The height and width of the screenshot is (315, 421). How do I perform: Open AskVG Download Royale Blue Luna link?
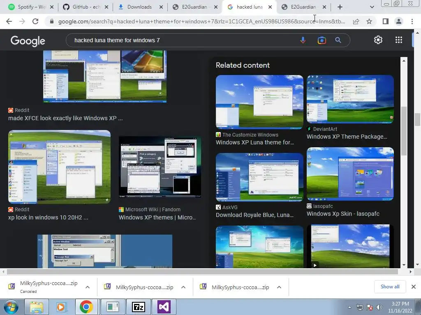pyautogui.click(x=254, y=215)
